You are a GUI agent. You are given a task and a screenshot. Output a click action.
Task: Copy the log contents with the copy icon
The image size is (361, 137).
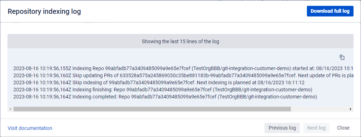pyautogui.click(x=342, y=57)
